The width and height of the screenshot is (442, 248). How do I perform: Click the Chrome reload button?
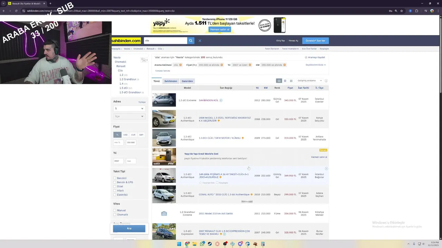[16, 11]
